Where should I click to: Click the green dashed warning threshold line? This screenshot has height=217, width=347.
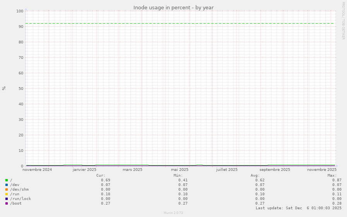click(181, 24)
